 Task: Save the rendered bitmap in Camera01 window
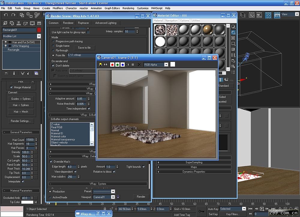[100, 65]
